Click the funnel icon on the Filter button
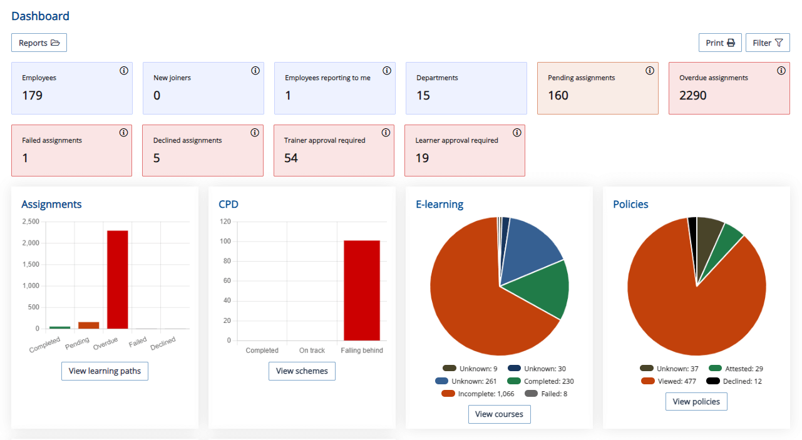 click(x=778, y=42)
